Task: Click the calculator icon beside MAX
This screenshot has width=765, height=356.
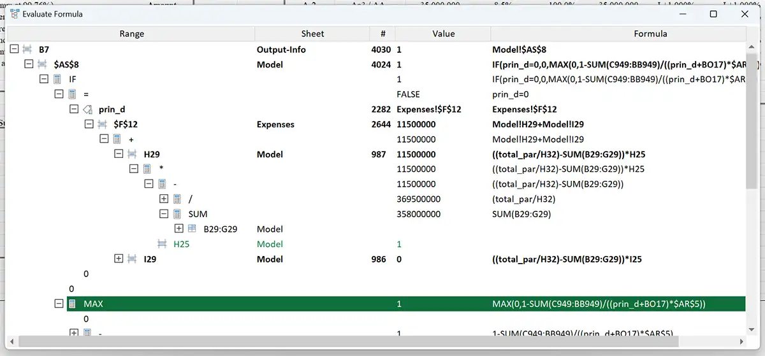Action: point(71,304)
